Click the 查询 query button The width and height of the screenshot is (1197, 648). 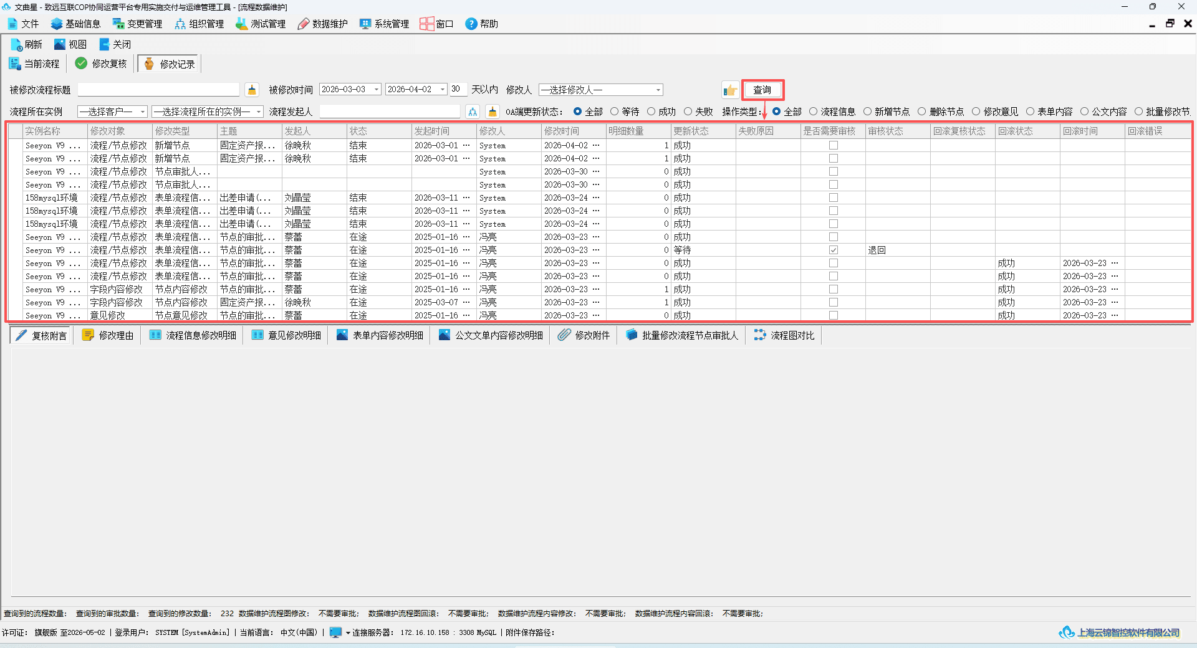pyautogui.click(x=762, y=90)
